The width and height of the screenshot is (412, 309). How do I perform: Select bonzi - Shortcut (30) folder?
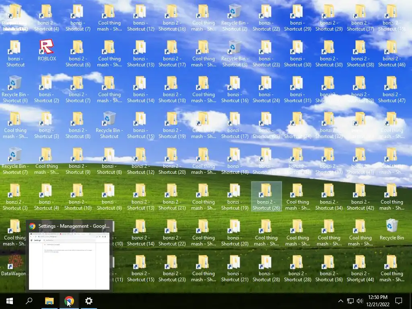[298, 54]
